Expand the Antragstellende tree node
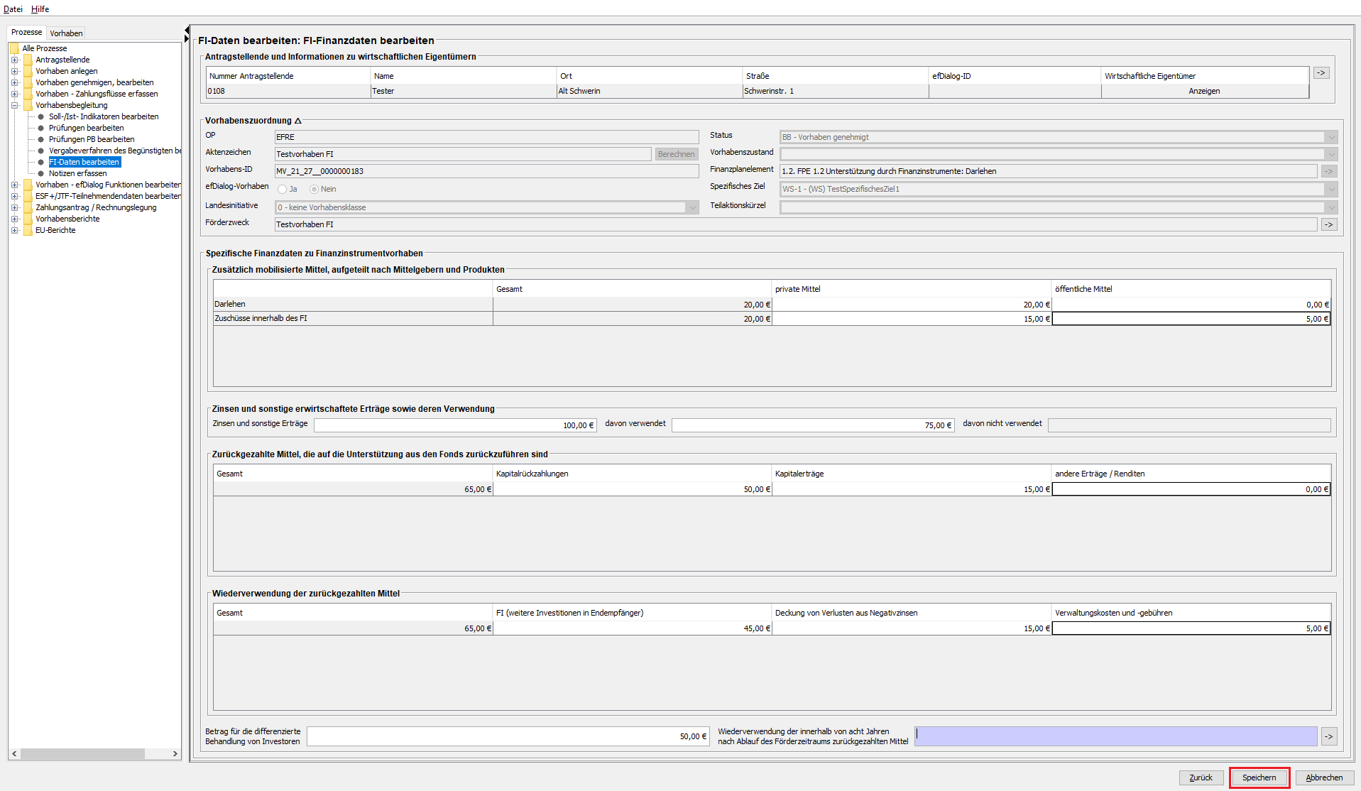The width and height of the screenshot is (1361, 791). [x=14, y=60]
